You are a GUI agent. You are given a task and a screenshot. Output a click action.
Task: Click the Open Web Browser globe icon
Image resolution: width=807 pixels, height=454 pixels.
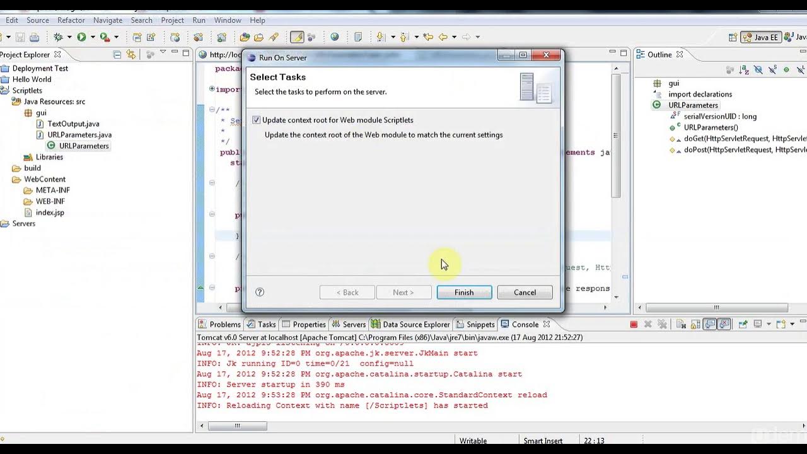pyautogui.click(x=335, y=37)
